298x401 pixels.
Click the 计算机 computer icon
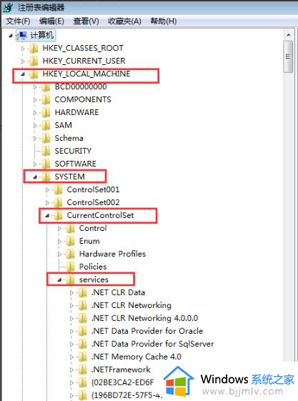click(x=22, y=35)
